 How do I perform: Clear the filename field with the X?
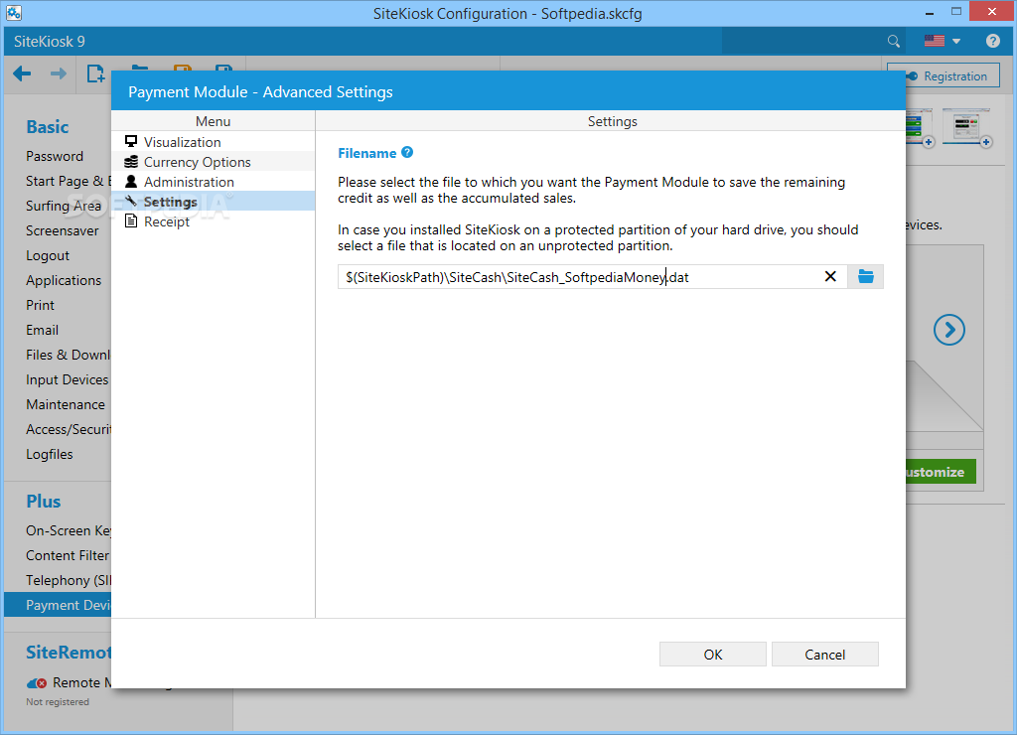830,276
